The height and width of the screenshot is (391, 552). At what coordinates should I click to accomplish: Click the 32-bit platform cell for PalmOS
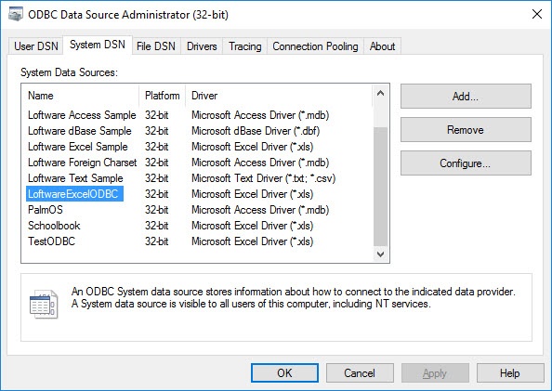click(157, 210)
